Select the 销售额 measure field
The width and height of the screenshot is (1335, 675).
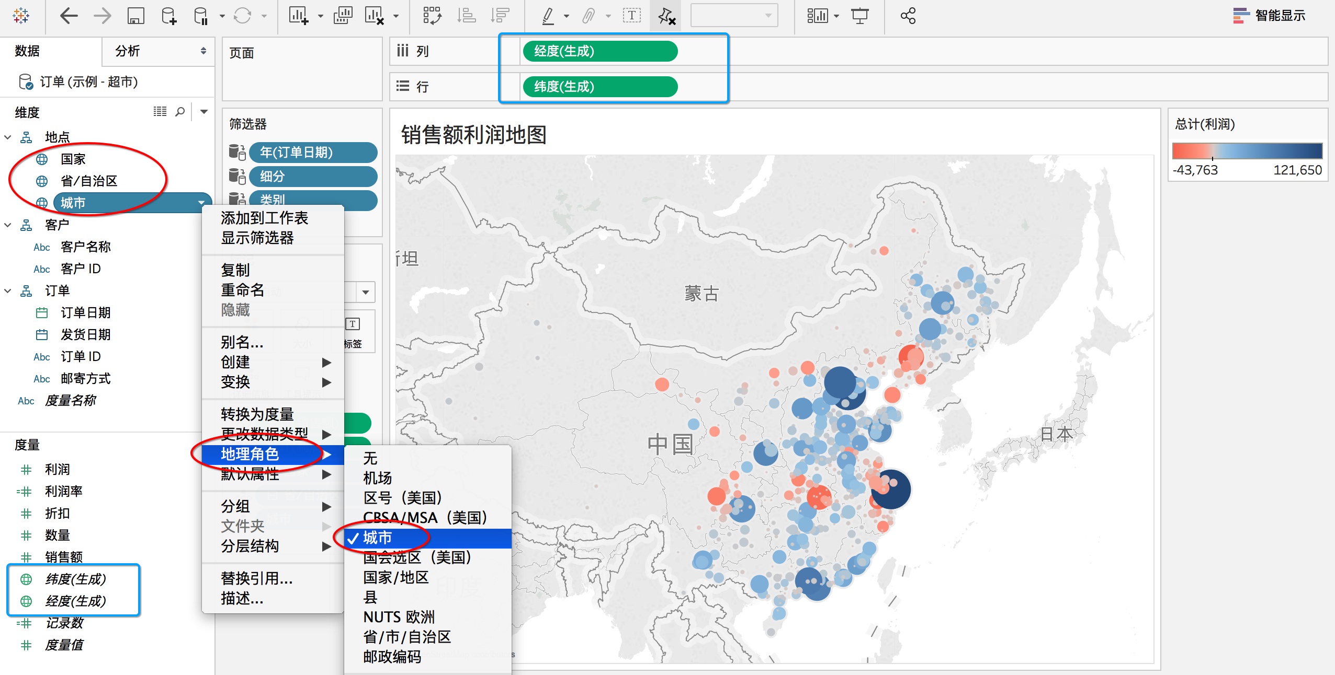click(x=64, y=557)
